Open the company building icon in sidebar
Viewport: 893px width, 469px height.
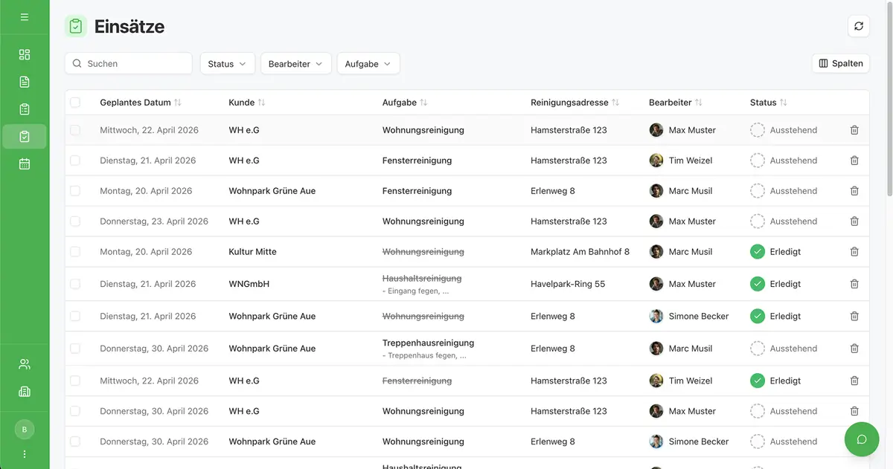[24, 391]
